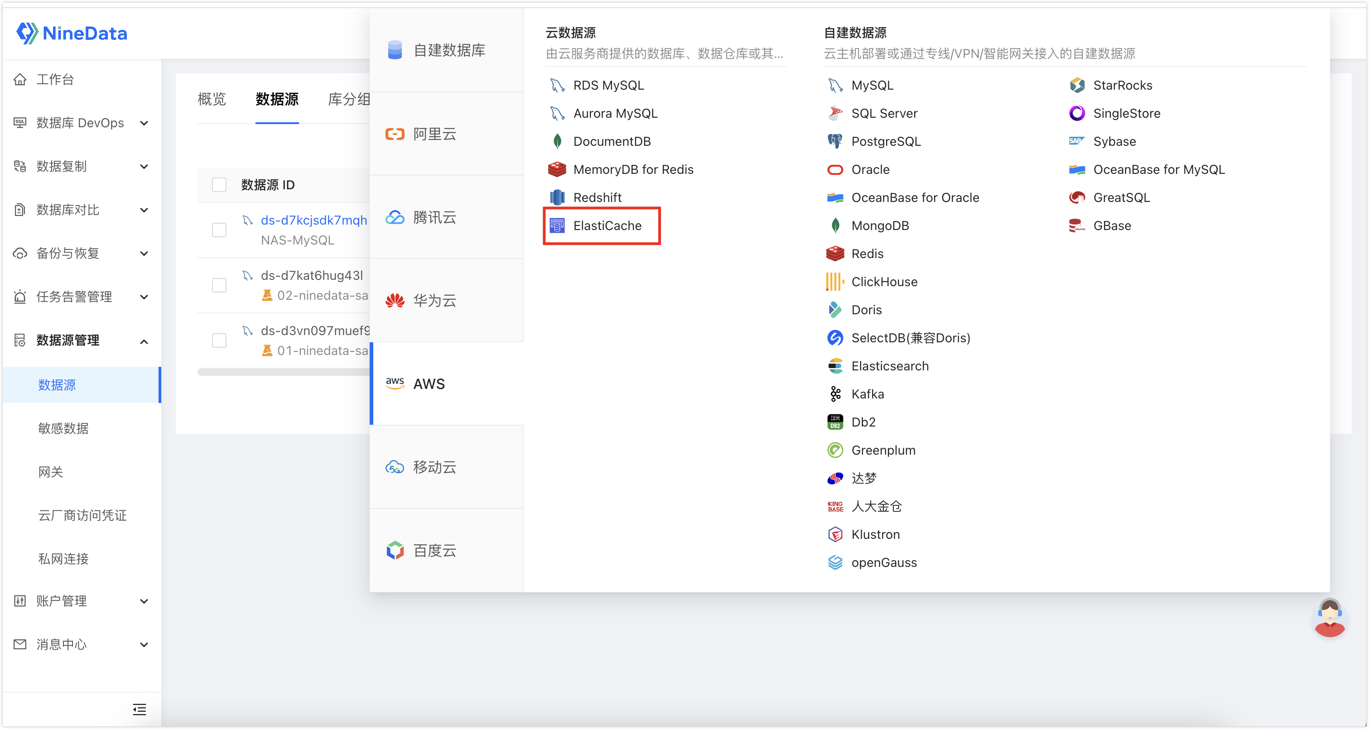This screenshot has width=1369, height=729.
Task: Check the ds-d7kcjsdk7mqh row checkbox
Action: click(x=219, y=230)
